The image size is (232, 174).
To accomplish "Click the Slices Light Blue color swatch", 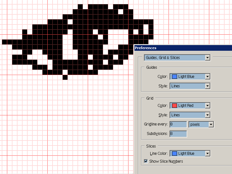I will tap(175, 154).
